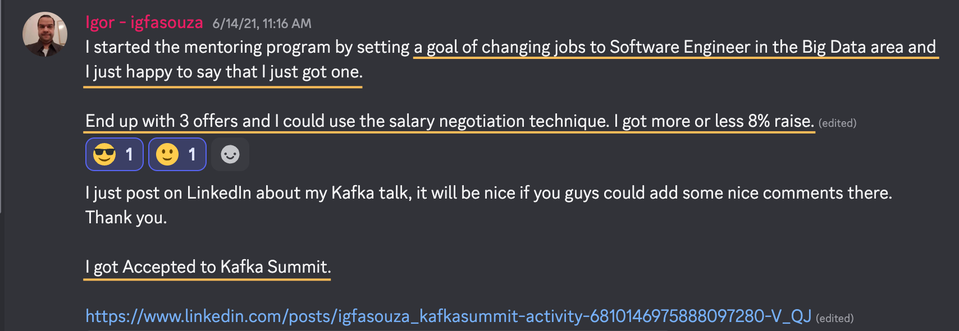Click the 'Thank you.' message text

[126, 218]
